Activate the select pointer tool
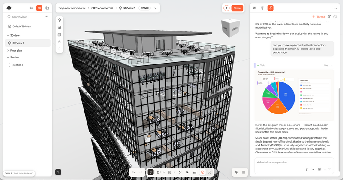 (151, 172)
